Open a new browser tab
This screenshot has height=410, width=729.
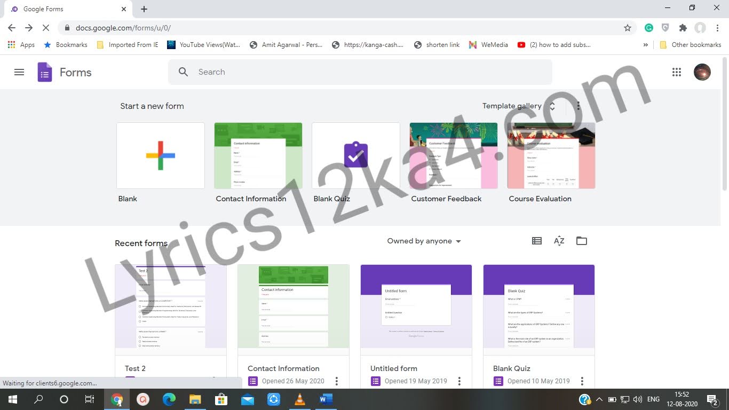pyautogui.click(x=144, y=9)
